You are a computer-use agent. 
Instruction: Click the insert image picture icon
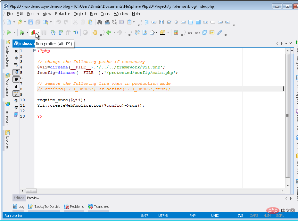click(212, 32)
